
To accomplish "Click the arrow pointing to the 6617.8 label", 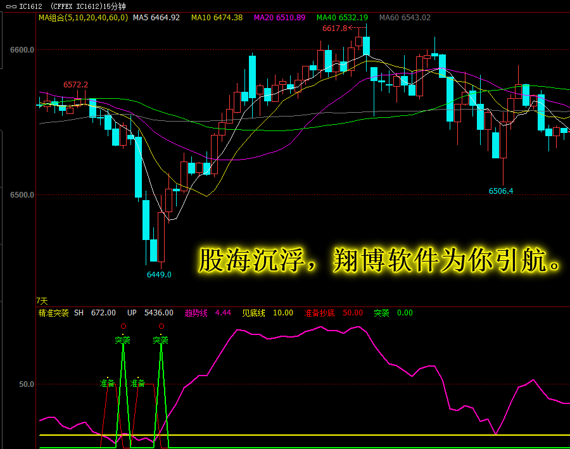I will 357,28.
